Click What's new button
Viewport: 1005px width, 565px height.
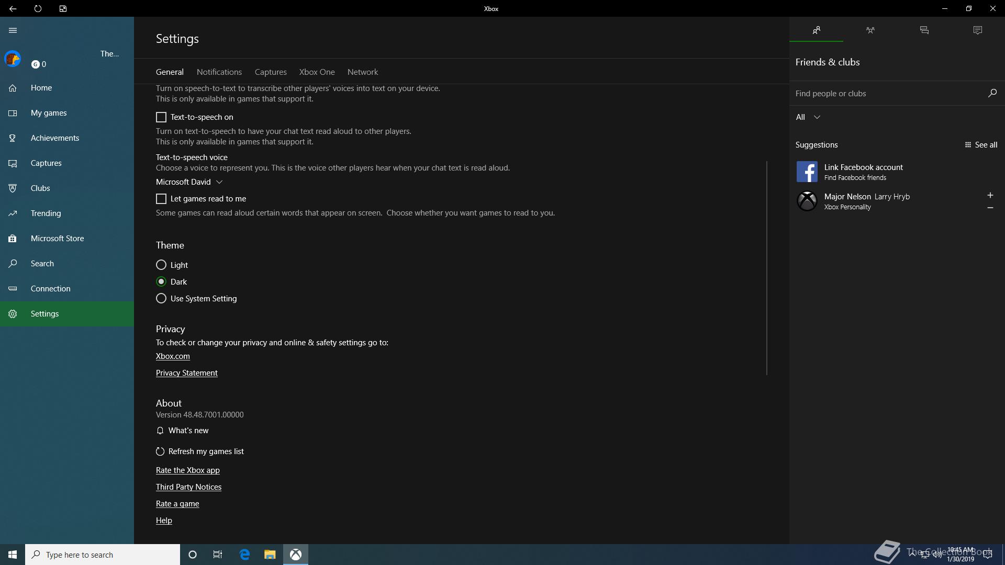182,431
